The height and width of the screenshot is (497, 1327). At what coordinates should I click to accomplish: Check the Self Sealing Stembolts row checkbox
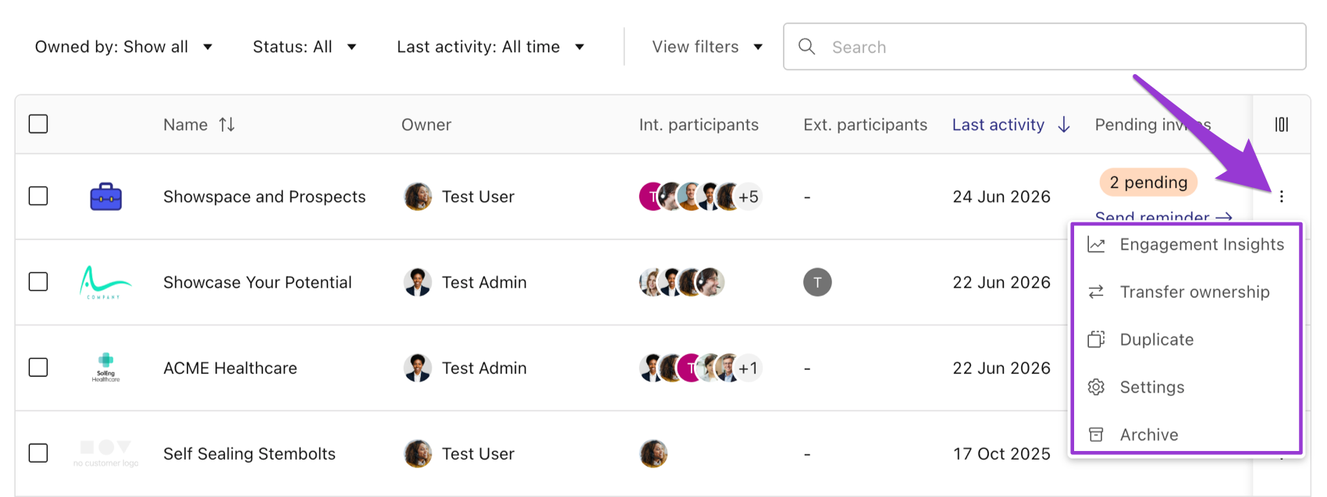coord(38,453)
